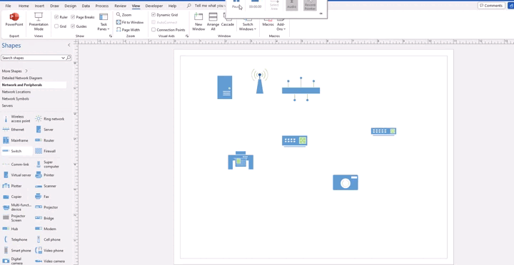This screenshot has width=514, height=265.
Task: Select the Wireless access point shape
Action: click(16, 119)
